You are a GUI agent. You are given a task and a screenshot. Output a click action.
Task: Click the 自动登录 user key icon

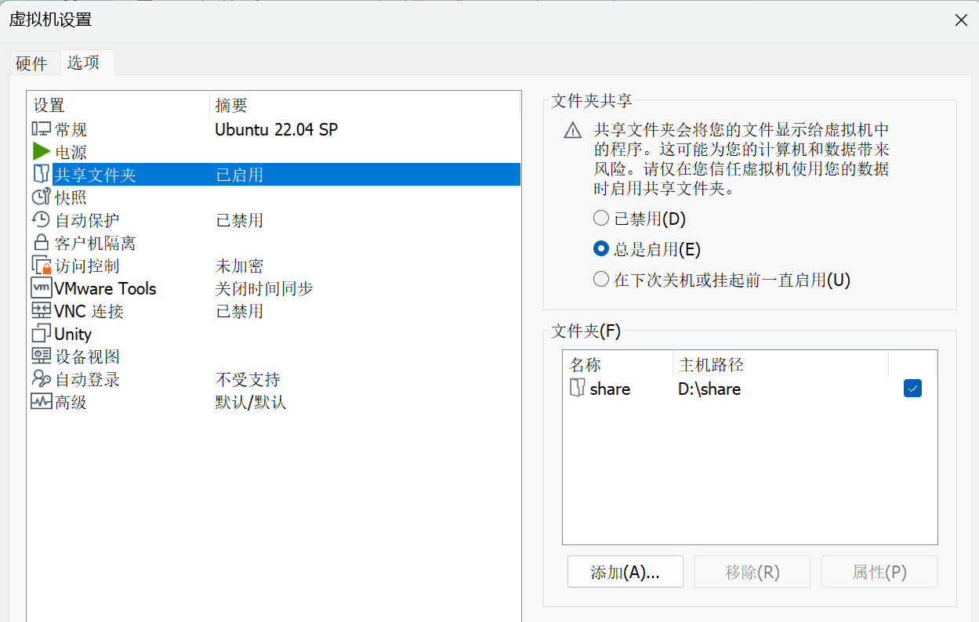(x=41, y=379)
